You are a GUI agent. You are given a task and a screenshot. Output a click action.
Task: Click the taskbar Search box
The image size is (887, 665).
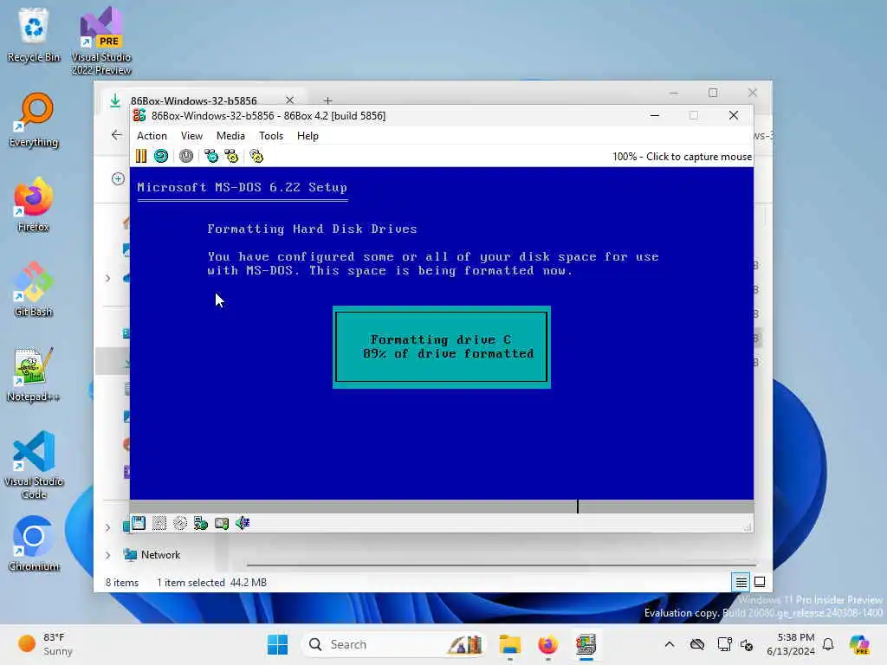pos(394,644)
